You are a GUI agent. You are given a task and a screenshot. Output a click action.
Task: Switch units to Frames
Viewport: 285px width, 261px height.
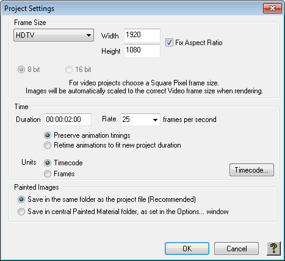pyautogui.click(x=48, y=174)
